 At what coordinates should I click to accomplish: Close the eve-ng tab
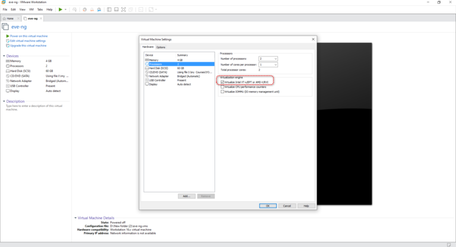click(42, 18)
